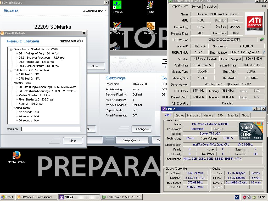Open the Memory tab in CPU-Z
This screenshot has width=268, height=201.
click(x=208, y=115)
